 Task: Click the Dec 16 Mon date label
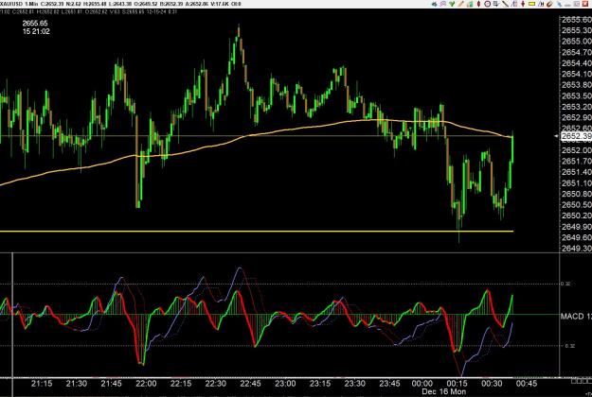(x=443, y=391)
